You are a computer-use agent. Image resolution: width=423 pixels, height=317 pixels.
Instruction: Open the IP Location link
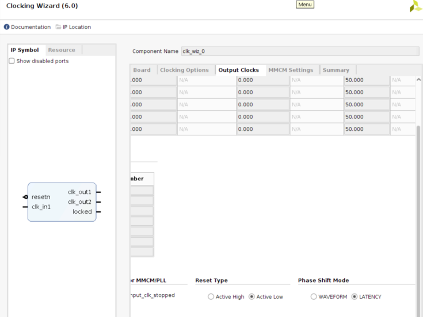pyautogui.click(x=77, y=27)
